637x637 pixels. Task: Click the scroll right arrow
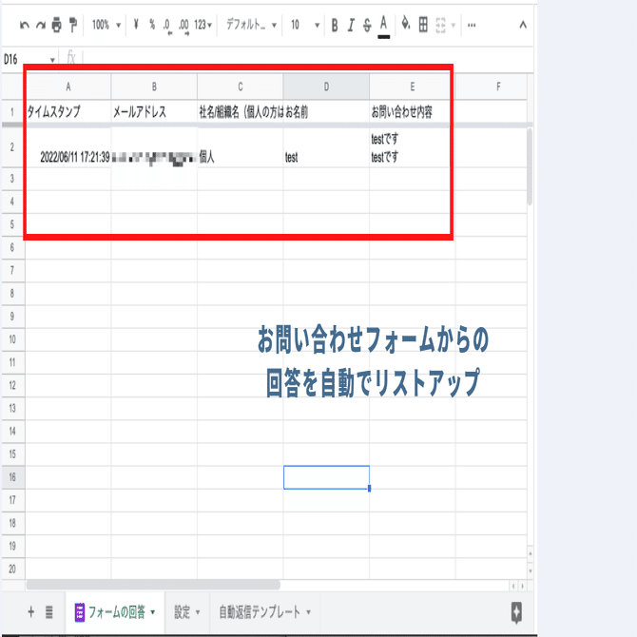tap(523, 586)
